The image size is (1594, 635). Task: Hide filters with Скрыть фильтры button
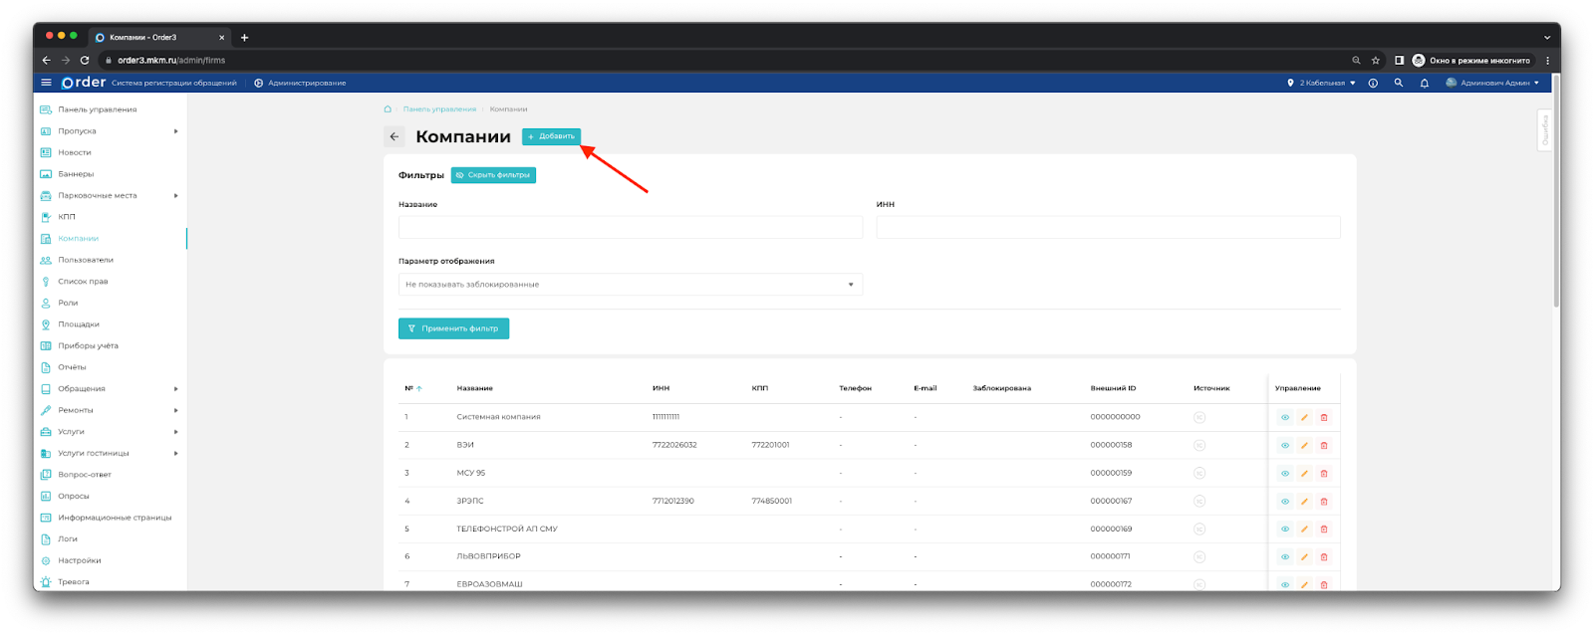coord(493,175)
